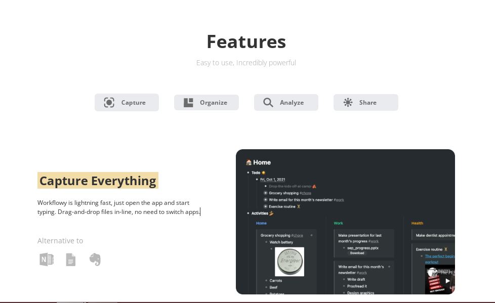The width and height of the screenshot is (495, 303).
Task: Click the OneNote alternative icon
Action: click(x=47, y=259)
